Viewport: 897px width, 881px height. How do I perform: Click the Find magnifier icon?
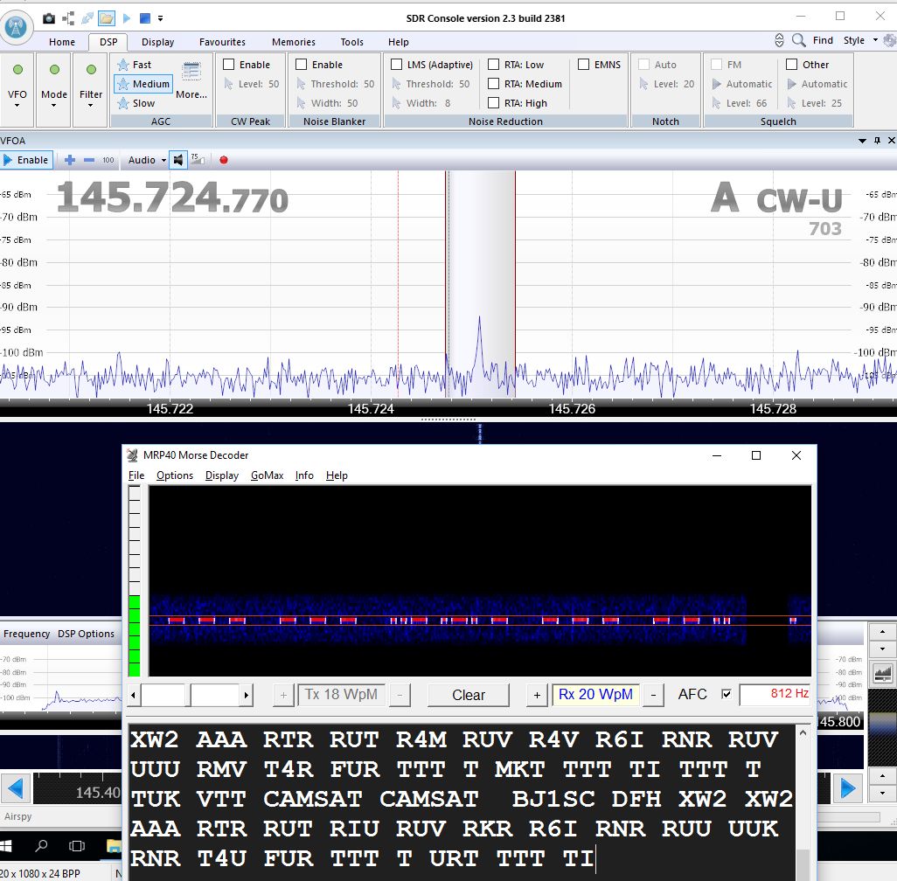click(x=798, y=40)
